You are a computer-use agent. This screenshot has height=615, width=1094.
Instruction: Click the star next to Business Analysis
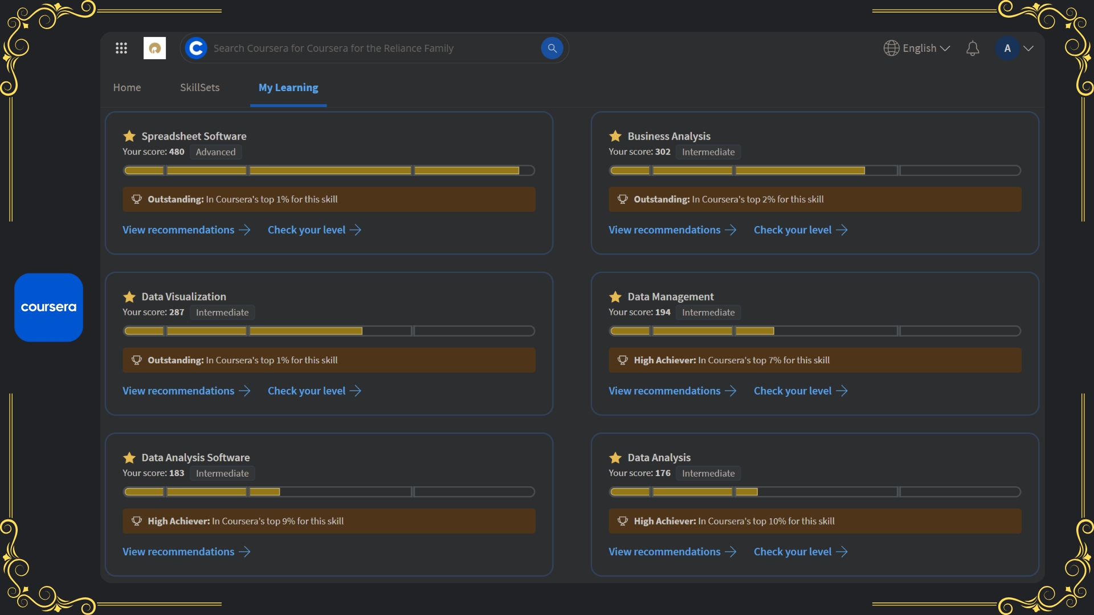coord(615,136)
